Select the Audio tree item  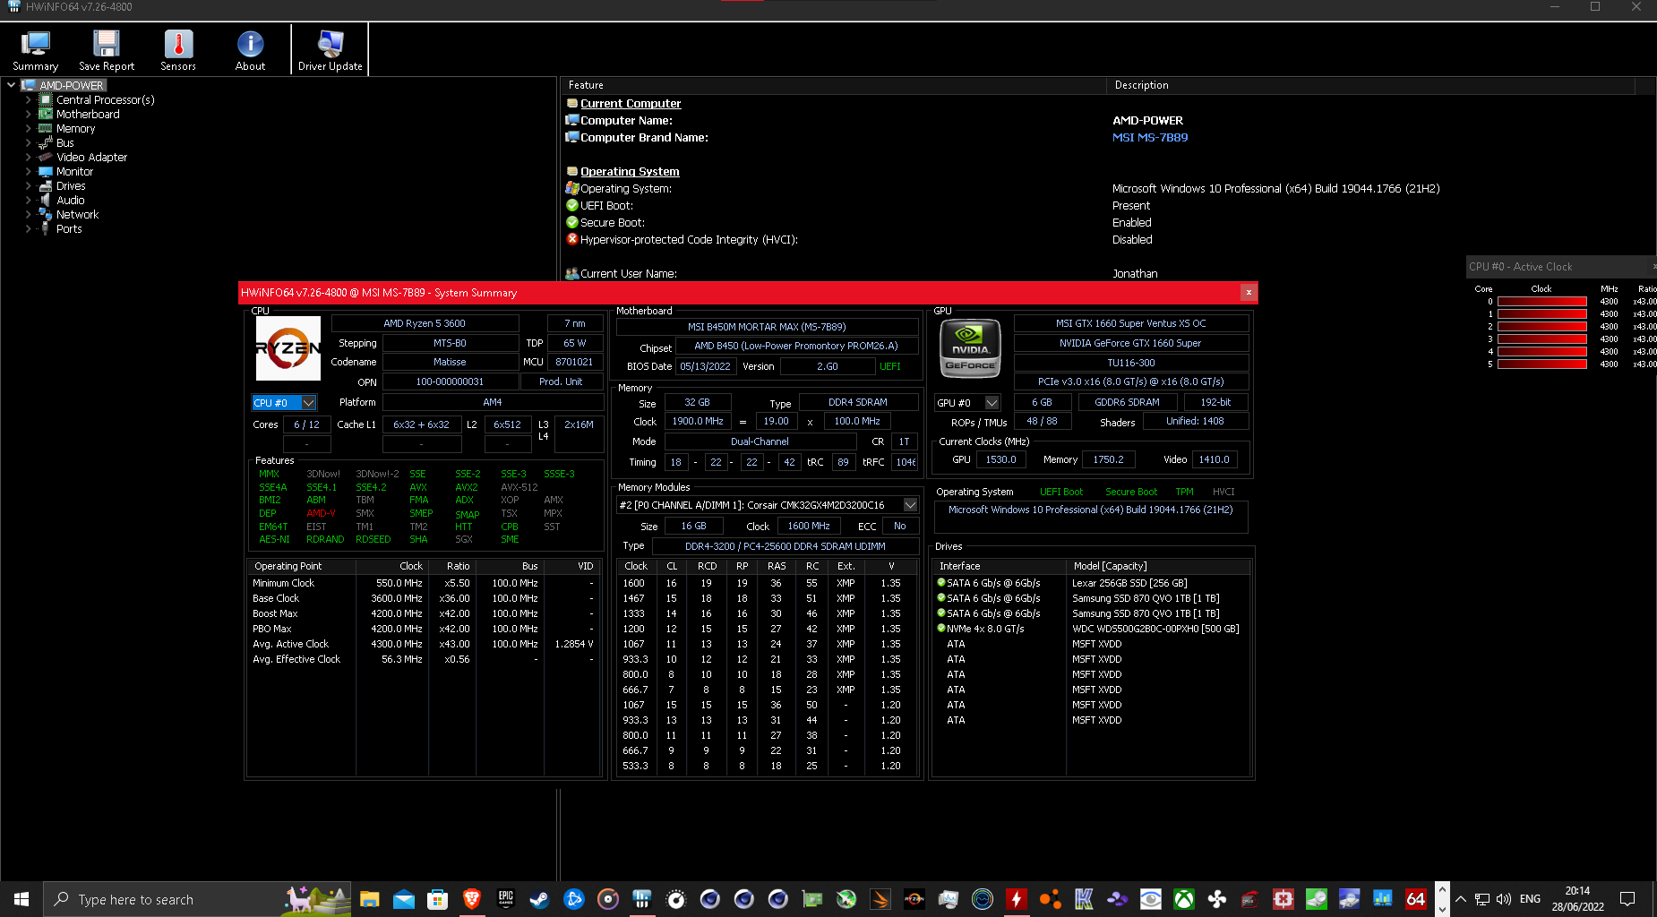[x=71, y=200]
